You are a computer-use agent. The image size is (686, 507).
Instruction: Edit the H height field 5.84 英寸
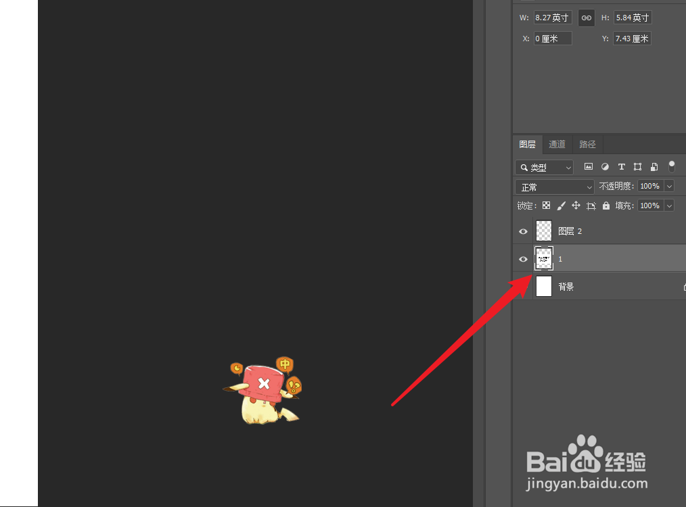click(x=633, y=18)
